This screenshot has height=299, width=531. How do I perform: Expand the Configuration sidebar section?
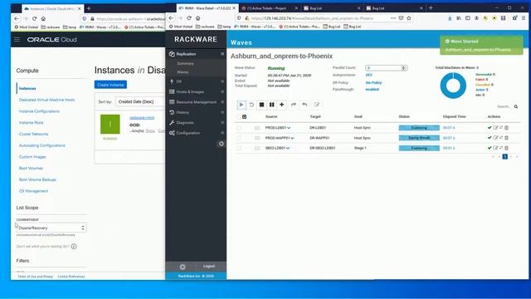(196, 133)
